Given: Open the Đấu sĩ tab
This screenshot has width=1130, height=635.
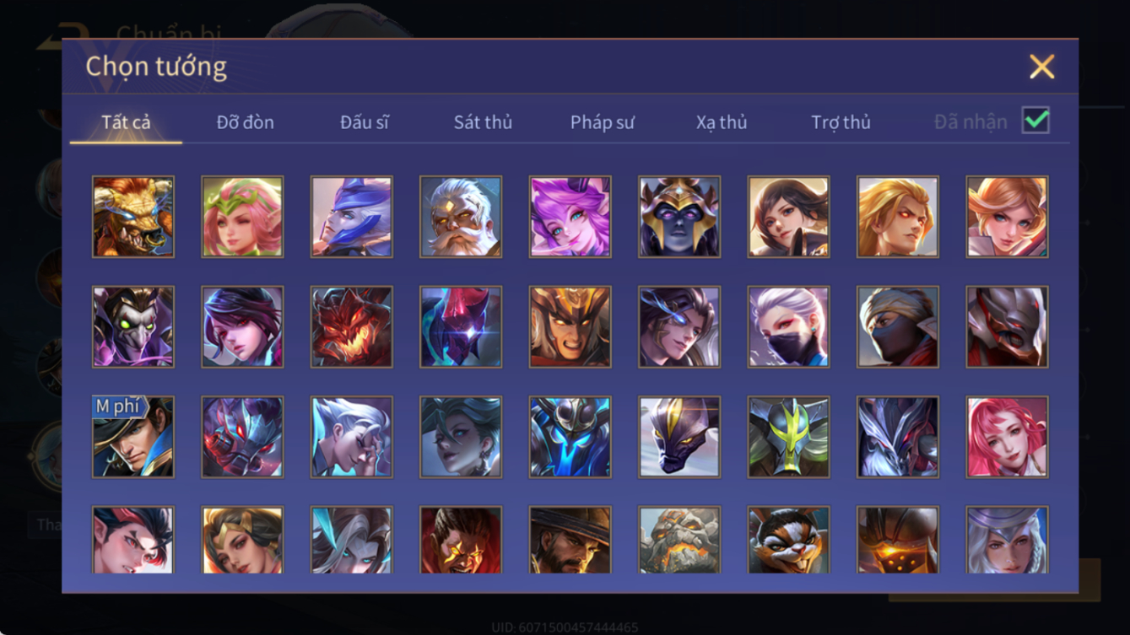Looking at the screenshot, I should pos(365,122).
